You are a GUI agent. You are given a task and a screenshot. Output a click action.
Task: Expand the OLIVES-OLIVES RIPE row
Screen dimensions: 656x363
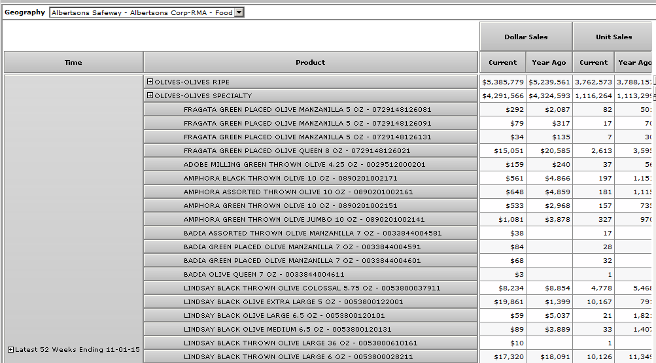[150, 82]
